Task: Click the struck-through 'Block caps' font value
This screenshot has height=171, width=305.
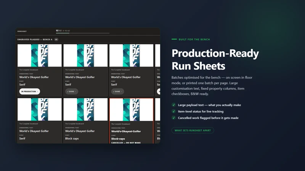Action: [118, 139]
